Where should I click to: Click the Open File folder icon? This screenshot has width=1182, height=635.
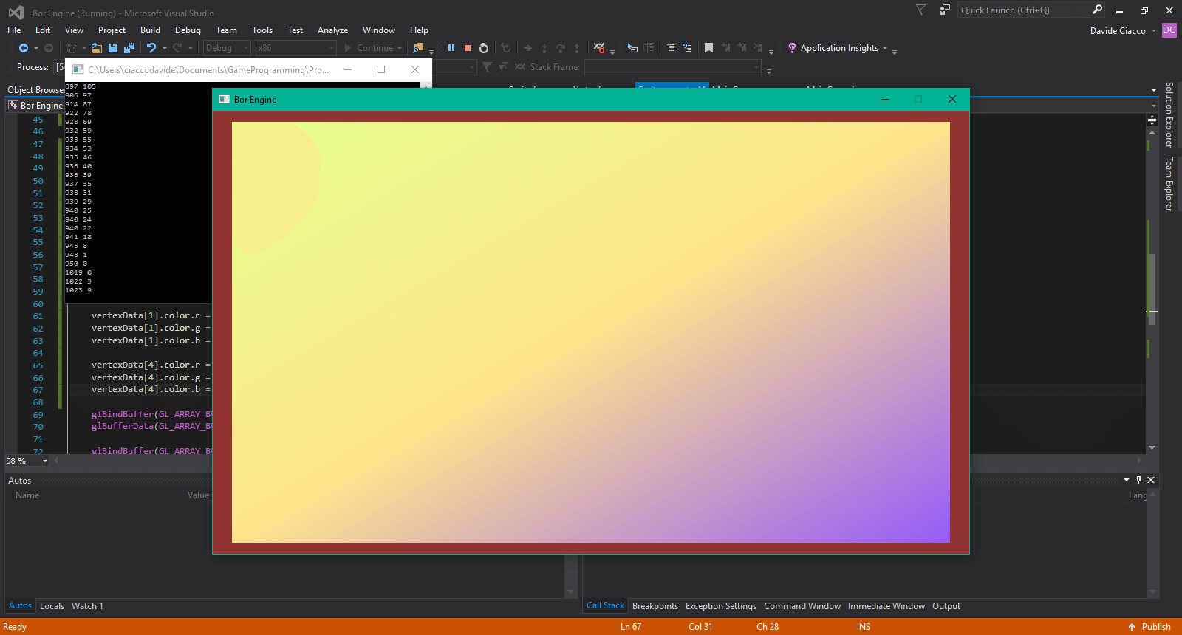[x=97, y=48]
